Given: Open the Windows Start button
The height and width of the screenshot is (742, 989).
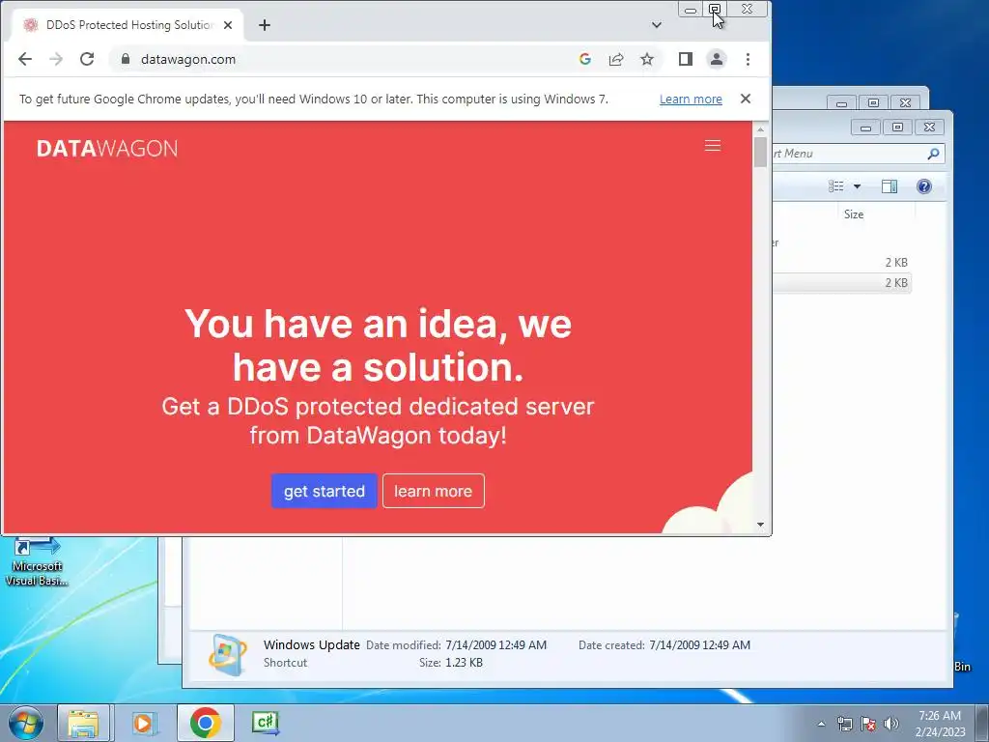Looking at the screenshot, I should [26, 723].
